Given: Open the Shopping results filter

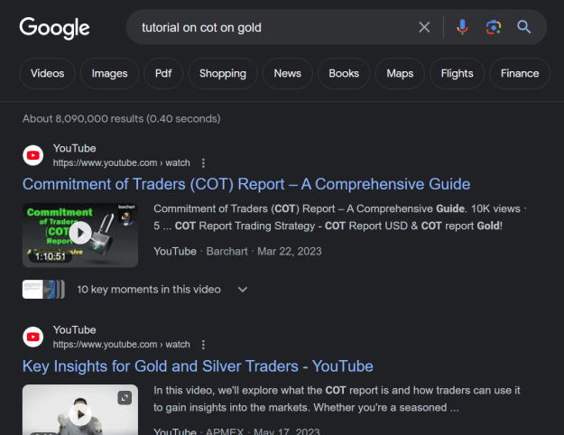Looking at the screenshot, I should coord(223,73).
